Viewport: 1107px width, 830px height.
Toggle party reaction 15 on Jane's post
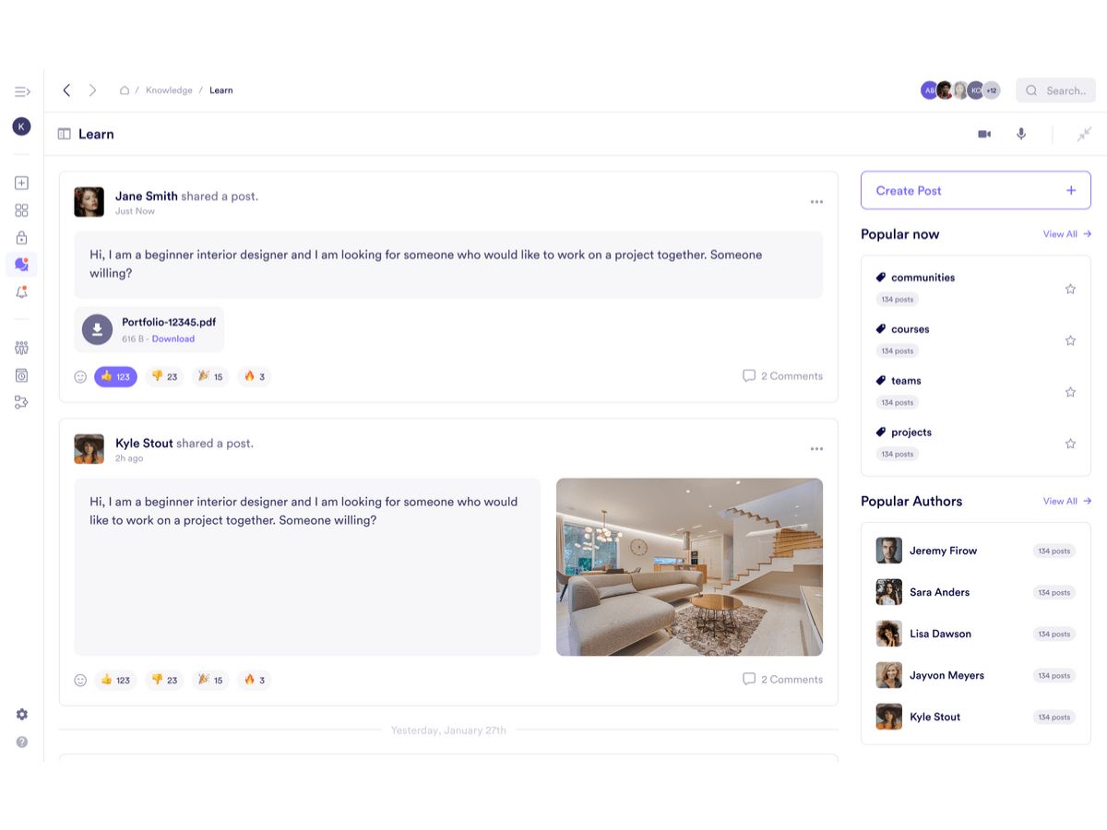210,376
